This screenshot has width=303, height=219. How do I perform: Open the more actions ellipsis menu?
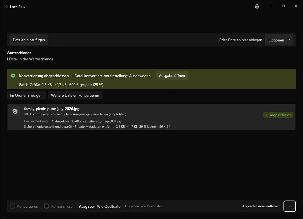click(x=290, y=206)
